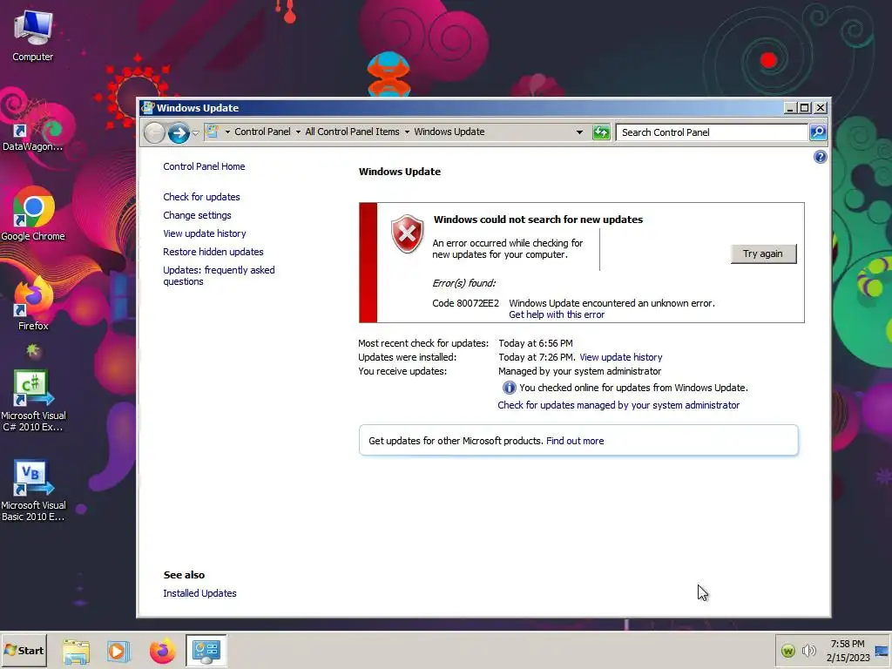Click the show desktop tray icon
The width and height of the screenshot is (892, 669).
[882, 651]
